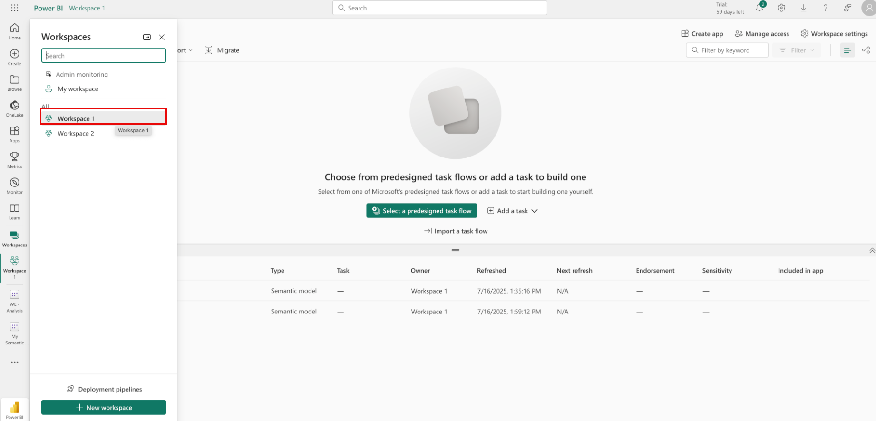Open the app launcher grid icon
Screen dimensions: 876x421
coord(15,8)
